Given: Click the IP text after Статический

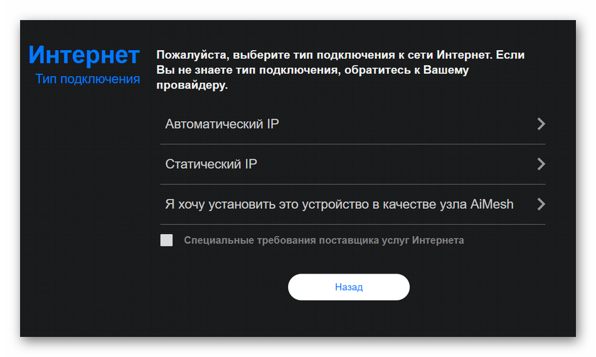Looking at the screenshot, I should click(x=250, y=164).
